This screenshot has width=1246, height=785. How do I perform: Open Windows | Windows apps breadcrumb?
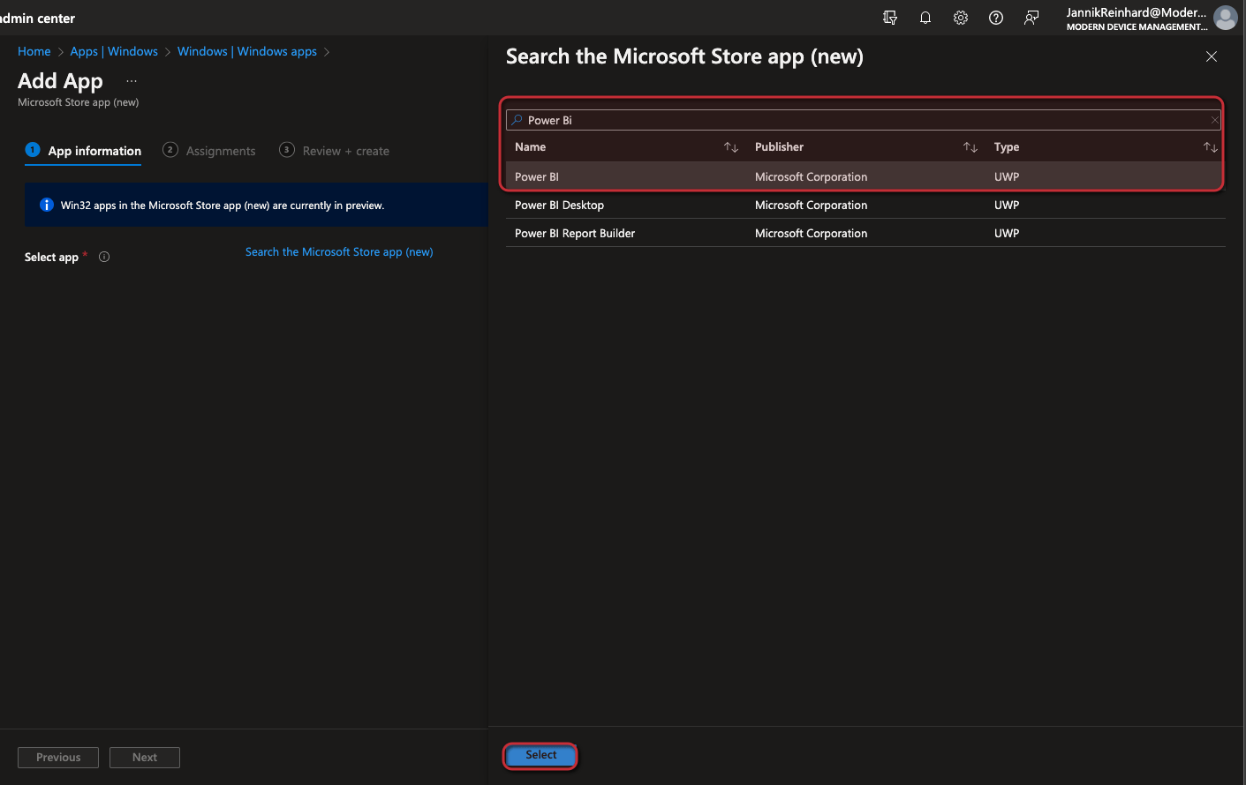click(x=247, y=51)
